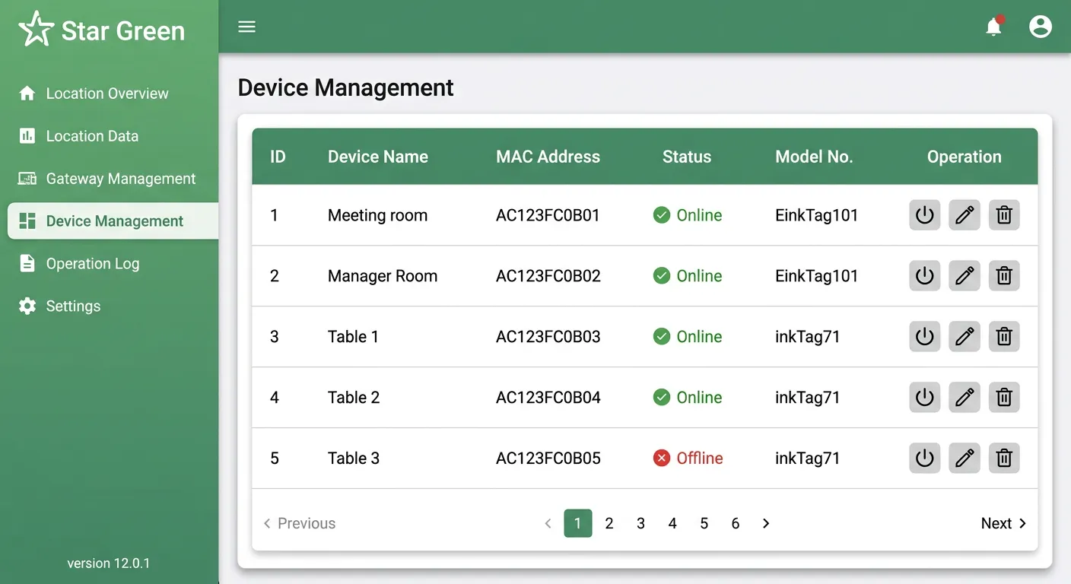Edit the Table 1 device
Image resolution: width=1071 pixels, height=584 pixels.
[965, 336]
